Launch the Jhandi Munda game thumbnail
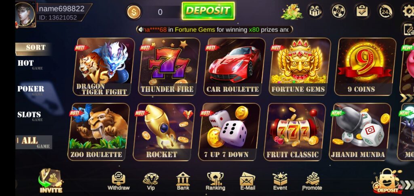This screenshot has width=414, height=196. pyautogui.click(x=359, y=132)
